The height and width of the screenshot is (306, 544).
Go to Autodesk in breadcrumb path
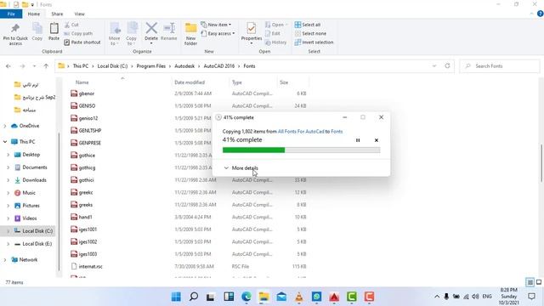tap(184, 66)
